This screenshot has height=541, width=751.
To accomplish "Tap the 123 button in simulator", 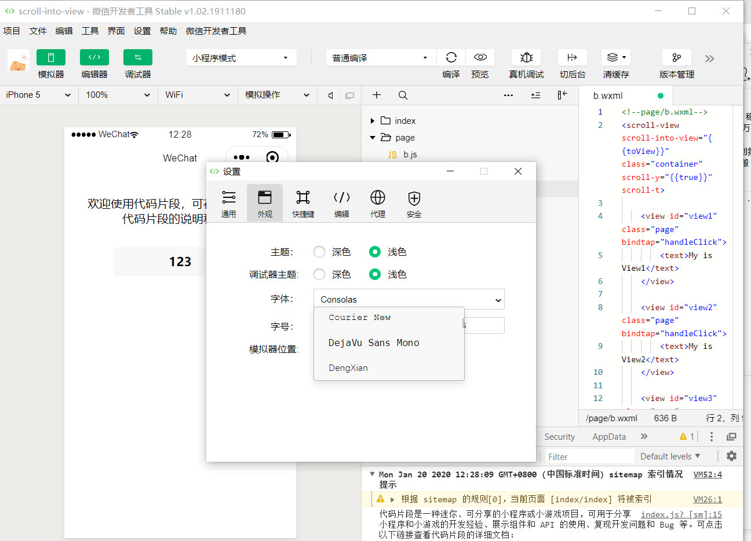I will (180, 262).
